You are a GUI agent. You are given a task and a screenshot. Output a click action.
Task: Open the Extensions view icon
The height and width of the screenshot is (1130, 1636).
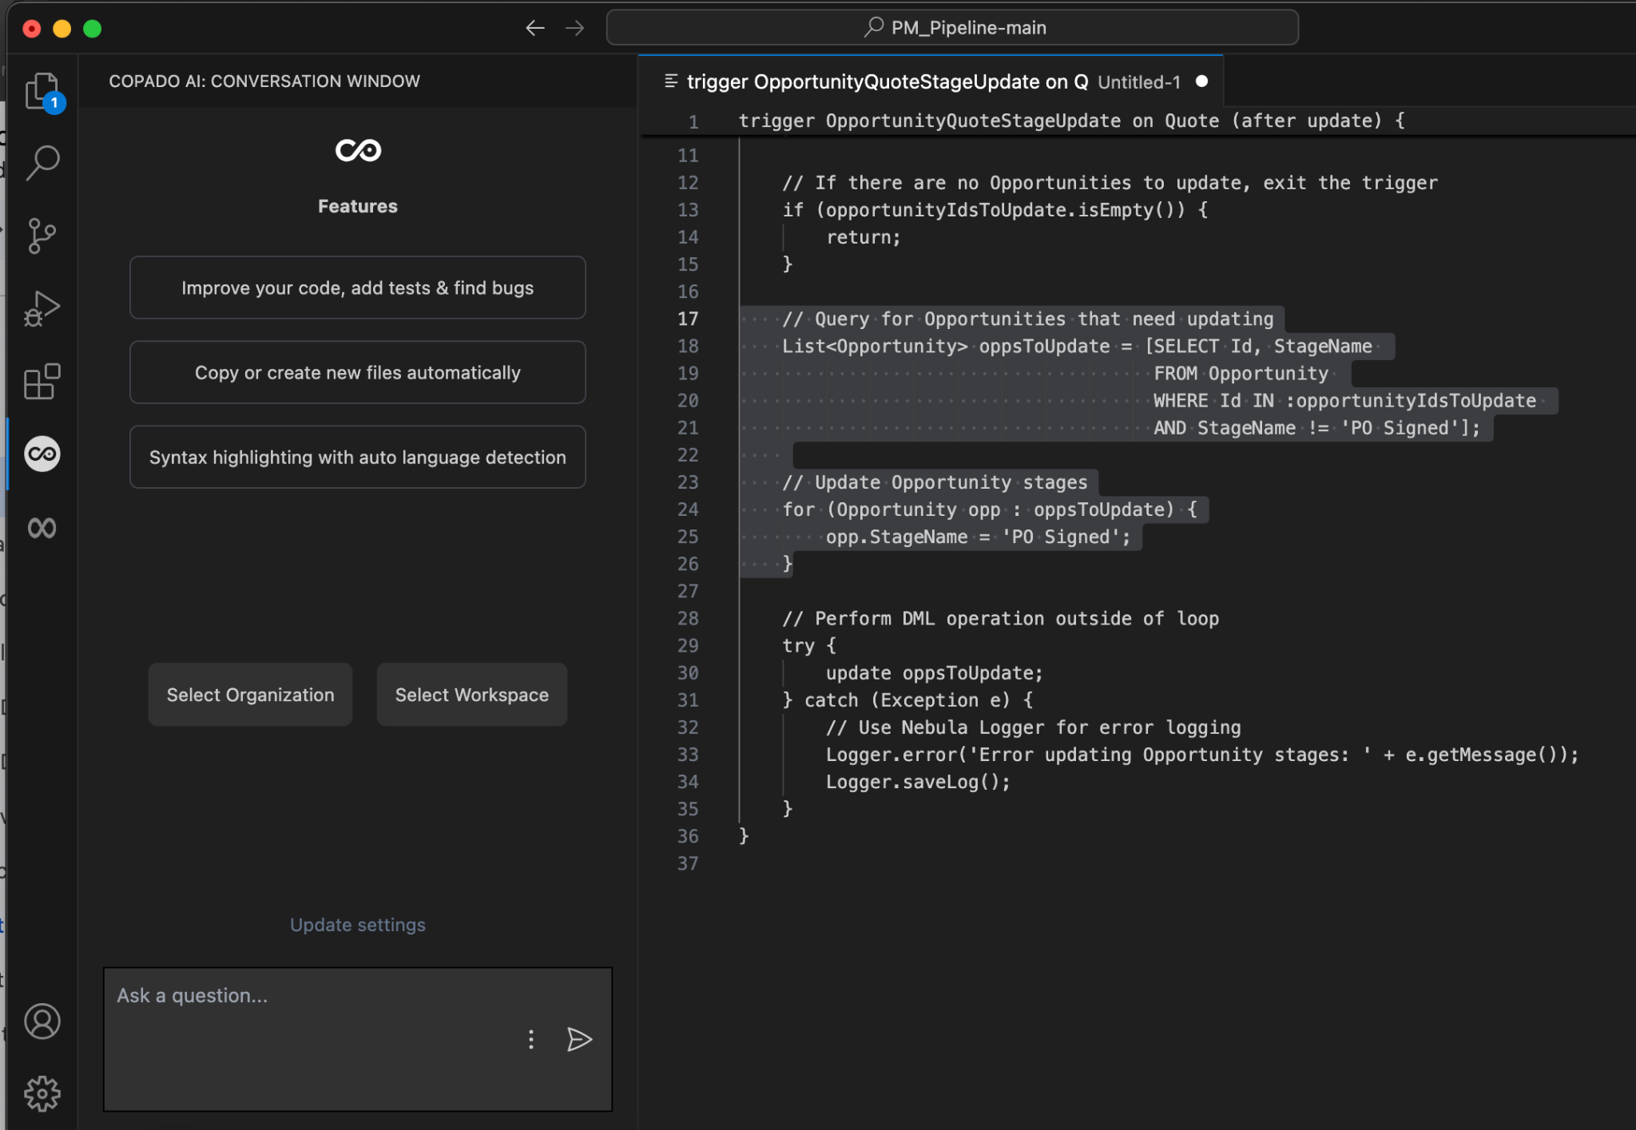(42, 381)
